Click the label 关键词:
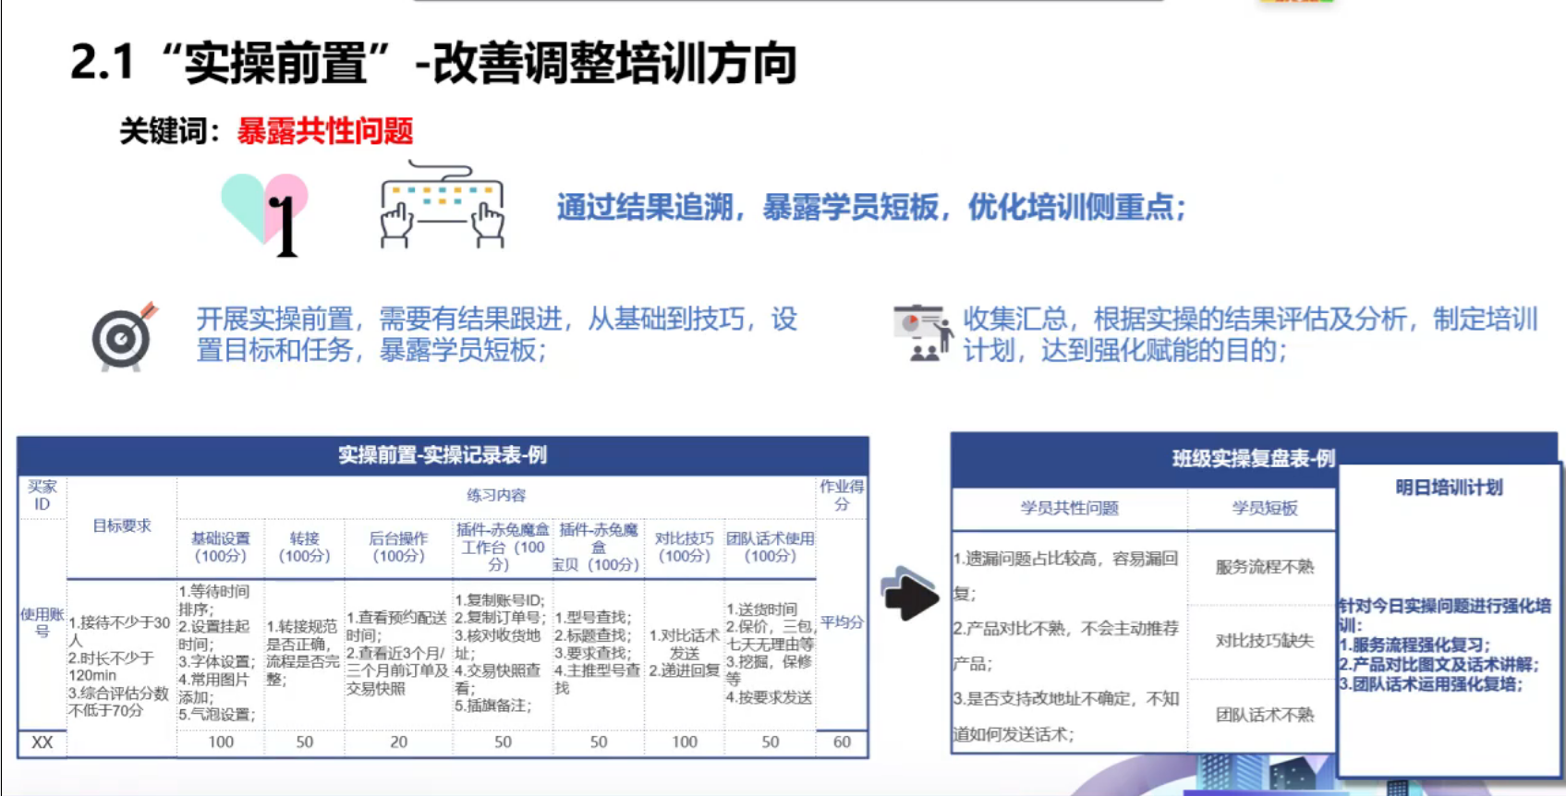 [170, 131]
